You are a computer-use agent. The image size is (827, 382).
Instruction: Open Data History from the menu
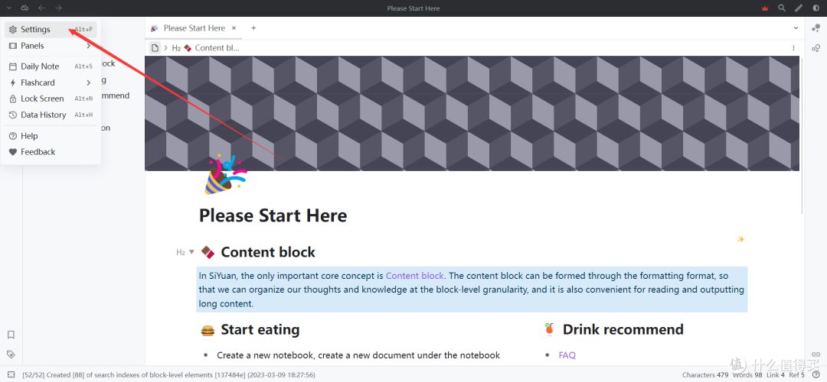coord(51,115)
